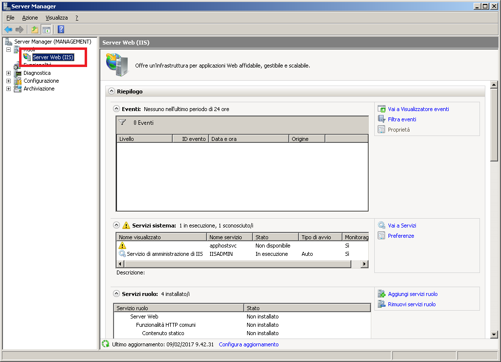
Task: Collapse the Servizi sistema section
Action: pyautogui.click(x=116, y=225)
